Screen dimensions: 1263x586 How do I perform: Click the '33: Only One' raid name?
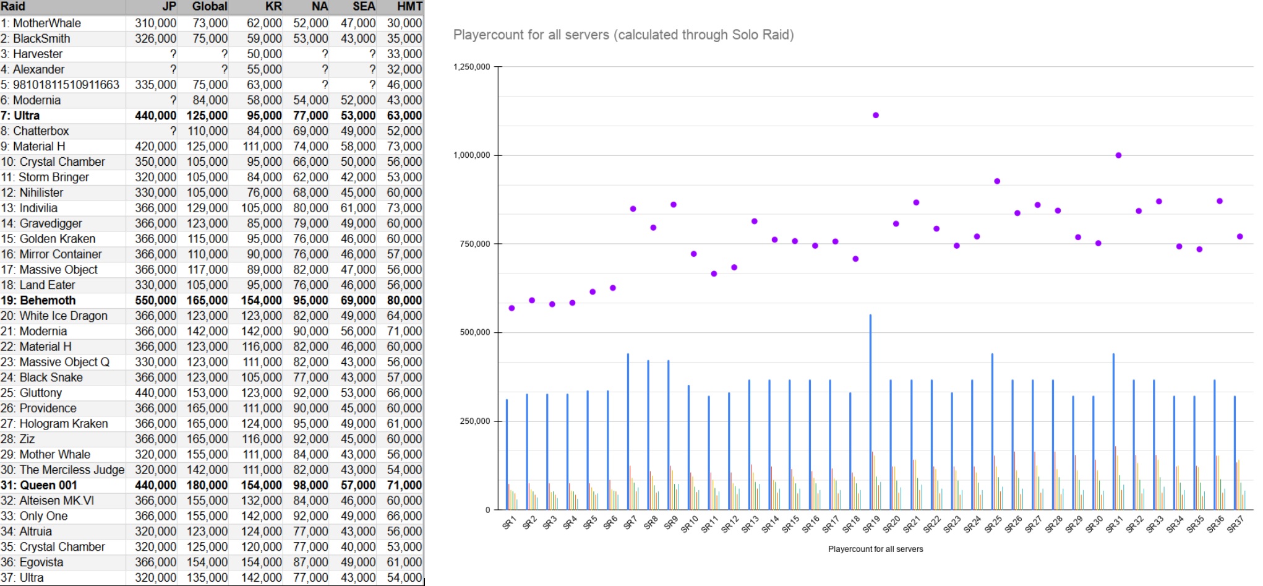click(x=35, y=516)
